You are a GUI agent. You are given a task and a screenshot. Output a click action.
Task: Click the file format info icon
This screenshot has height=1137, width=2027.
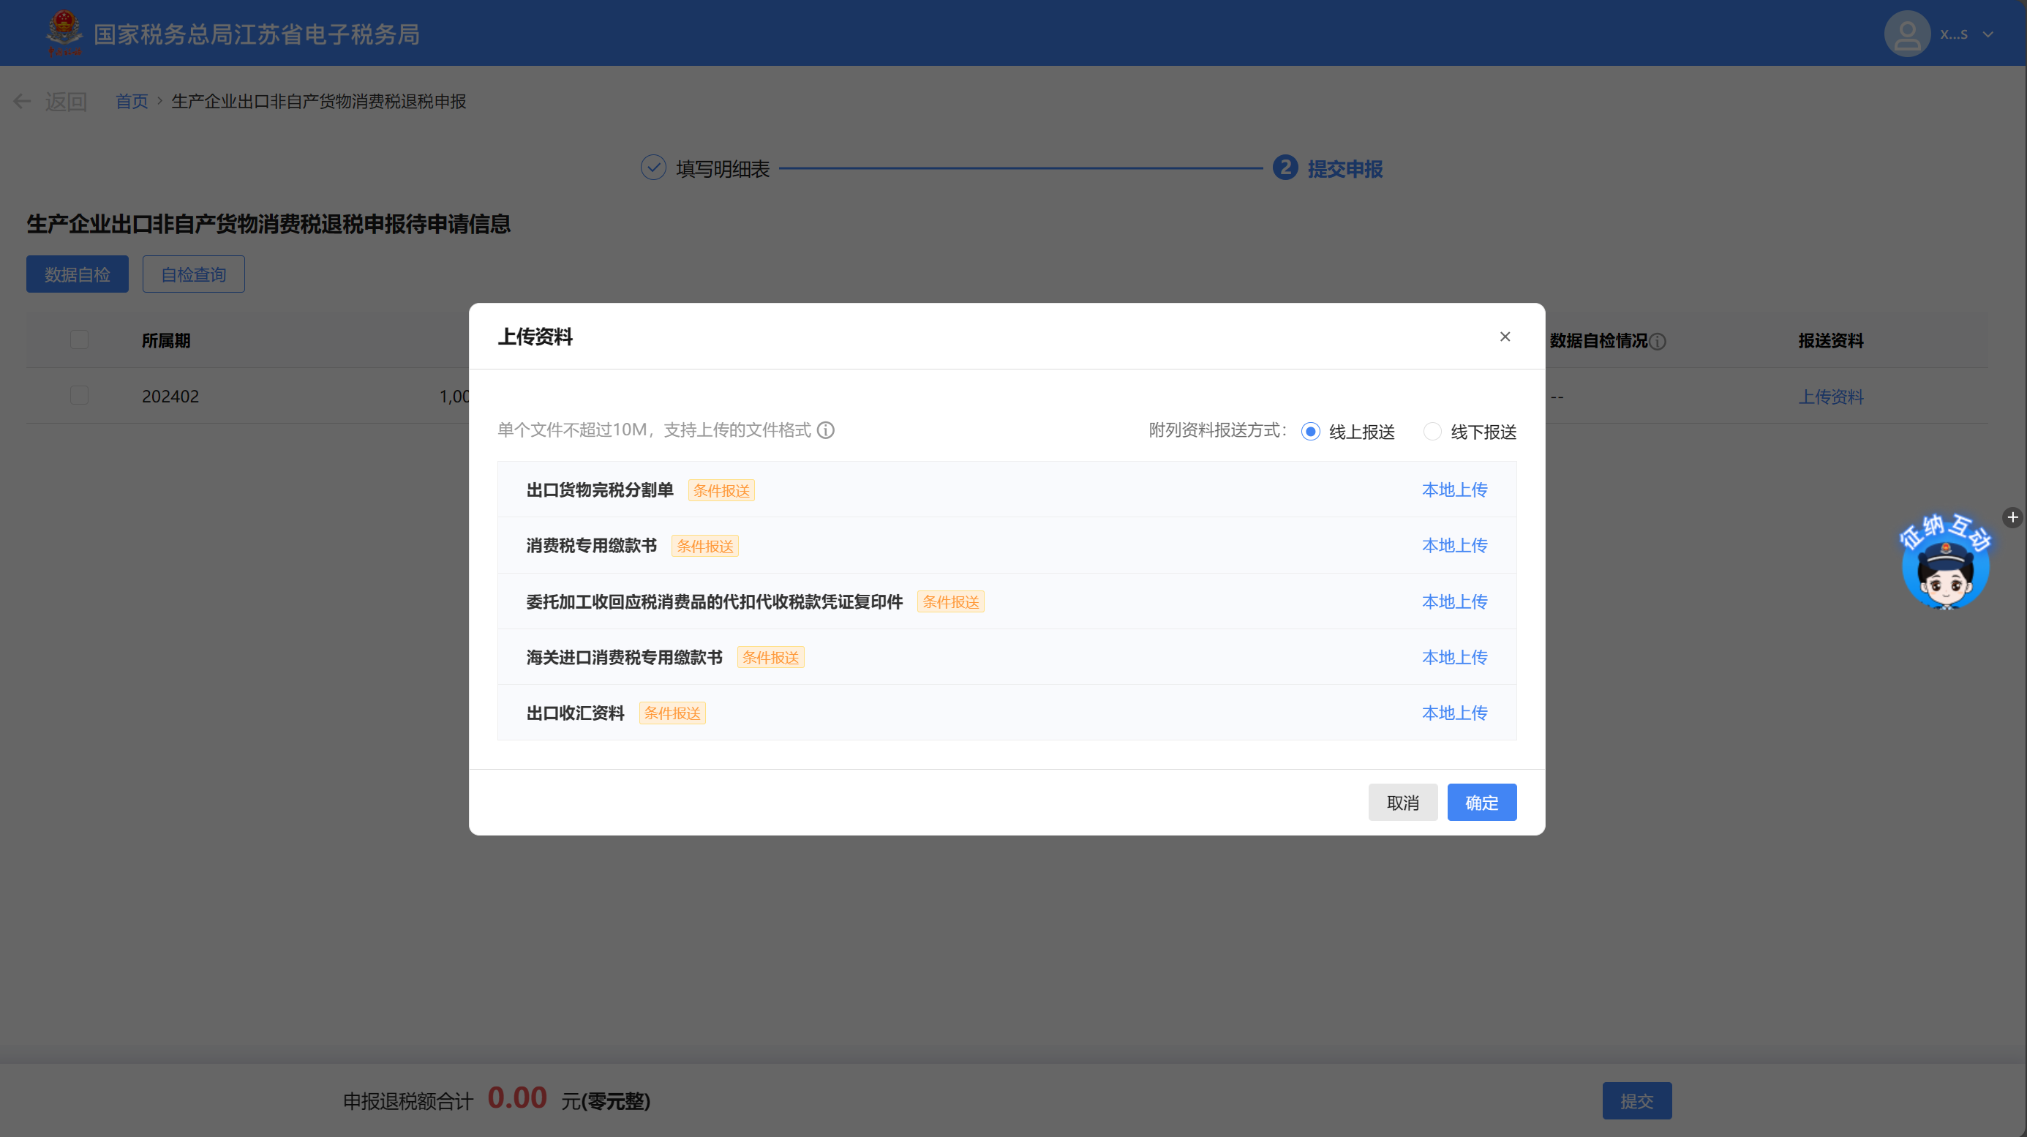tap(825, 430)
